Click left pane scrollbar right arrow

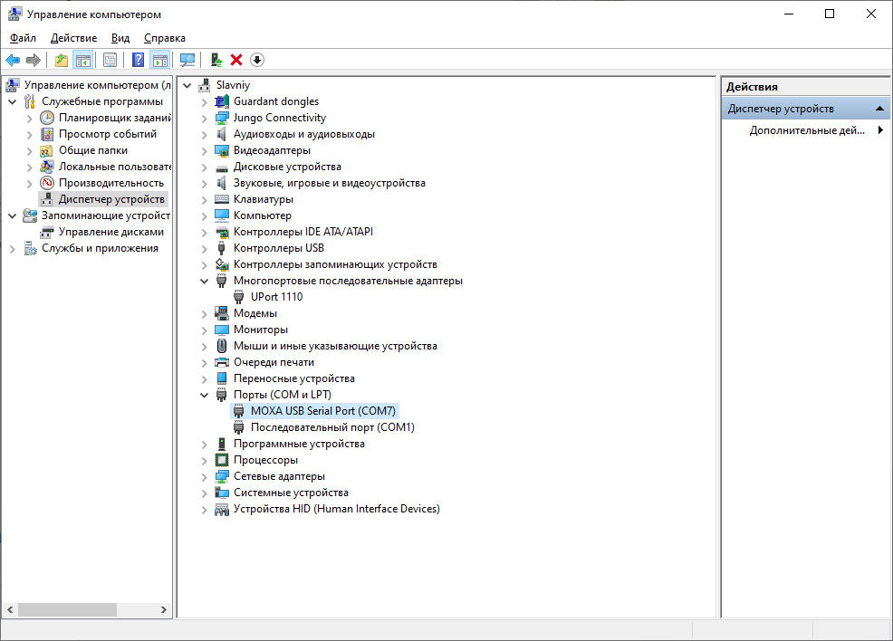[x=164, y=609]
